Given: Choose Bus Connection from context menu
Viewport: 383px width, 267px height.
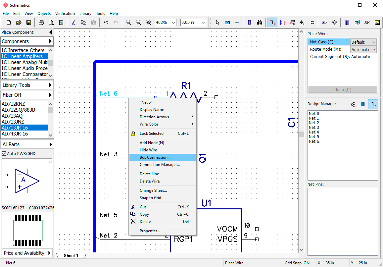Looking at the screenshot, I should click(163, 157).
